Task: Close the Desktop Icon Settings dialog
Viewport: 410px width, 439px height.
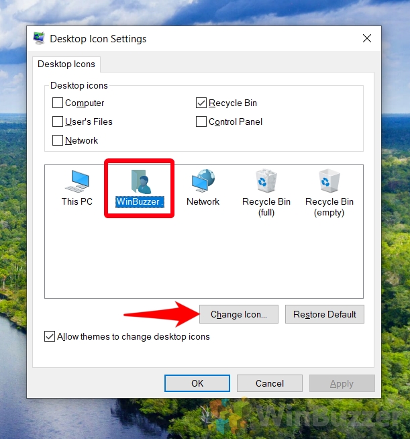Action: pos(367,38)
